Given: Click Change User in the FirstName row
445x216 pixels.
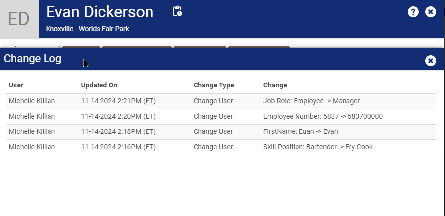Looking at the screenshot, I should [x=213, y=132].
